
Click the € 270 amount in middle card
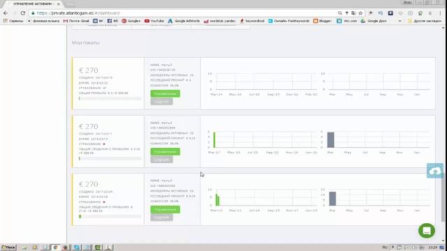point(89,126)
